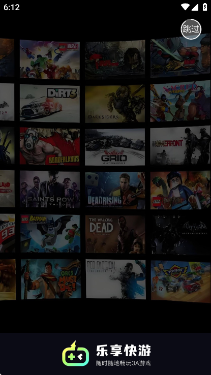This screenshot has height=375, width=211.
Task: Select the Red Faction game cover
Action: pos(116,279)
